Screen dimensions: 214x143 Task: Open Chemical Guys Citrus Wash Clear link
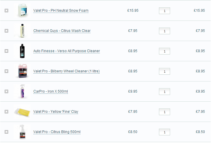[x=62, y=31]
